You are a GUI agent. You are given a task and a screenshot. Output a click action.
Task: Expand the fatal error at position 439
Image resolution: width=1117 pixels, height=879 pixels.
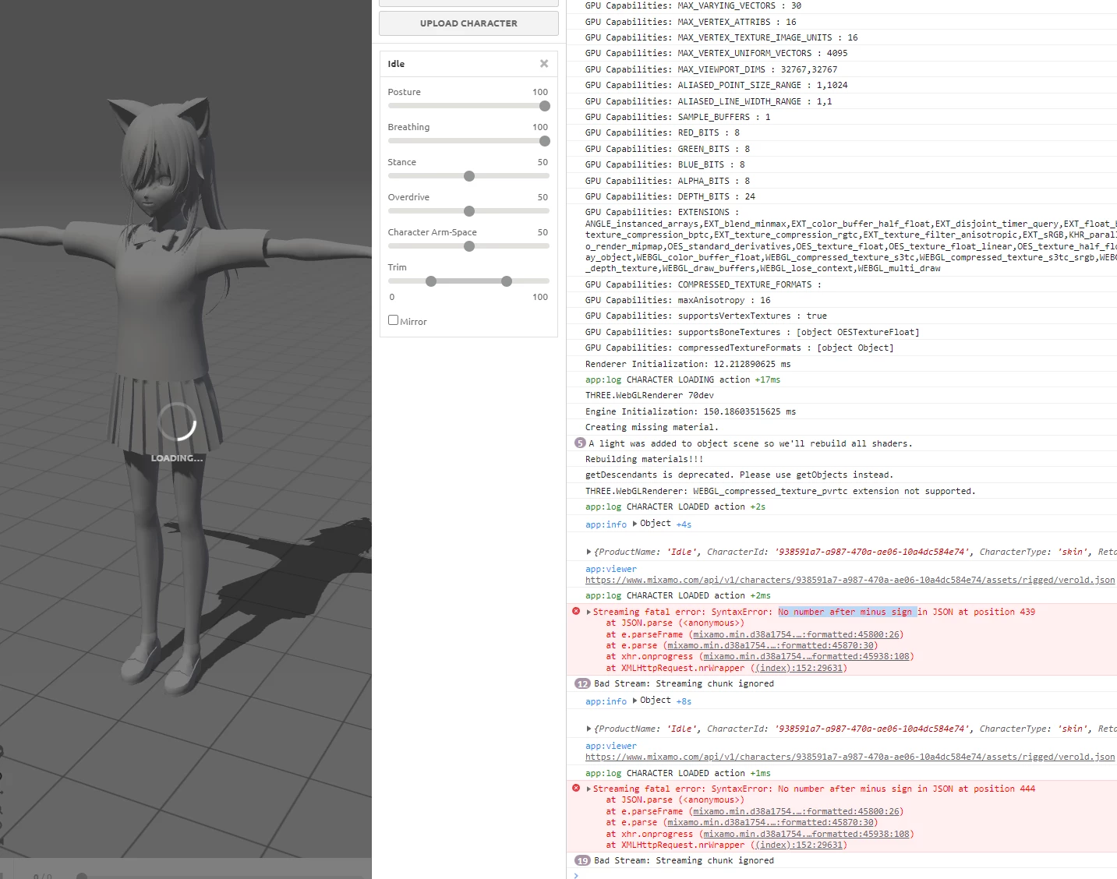pos(589,612)
